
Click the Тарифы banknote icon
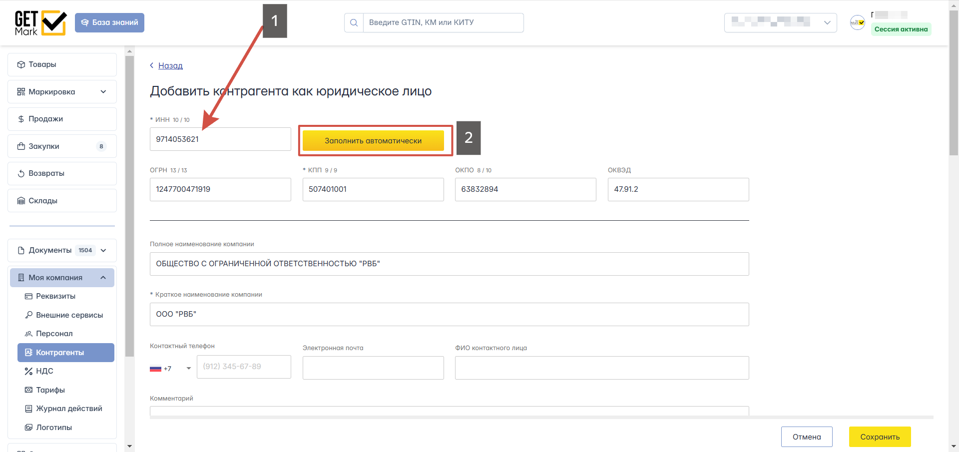pyautogui.click(x=28, y=390)
